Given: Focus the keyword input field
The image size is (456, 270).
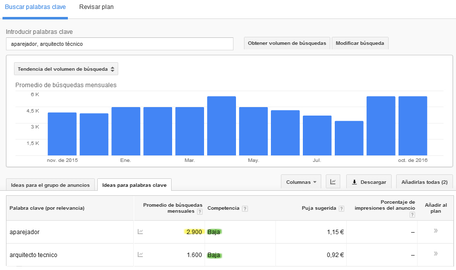Looking at the screenshot, I should click(120, 44).
